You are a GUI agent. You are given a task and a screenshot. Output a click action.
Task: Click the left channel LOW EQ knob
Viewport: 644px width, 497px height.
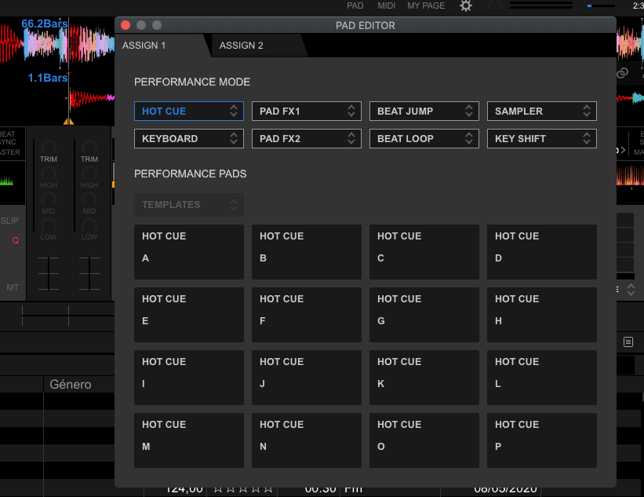[x=49, y=225]
